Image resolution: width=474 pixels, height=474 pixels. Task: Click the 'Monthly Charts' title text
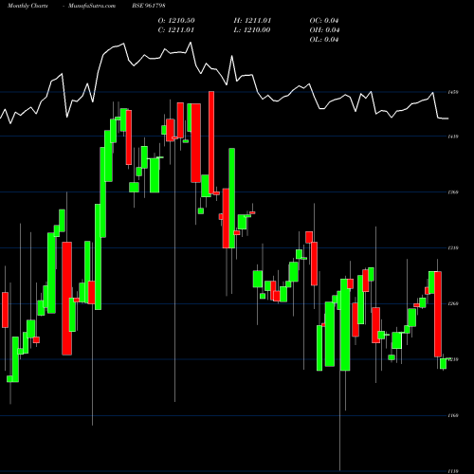click(27, 6)
